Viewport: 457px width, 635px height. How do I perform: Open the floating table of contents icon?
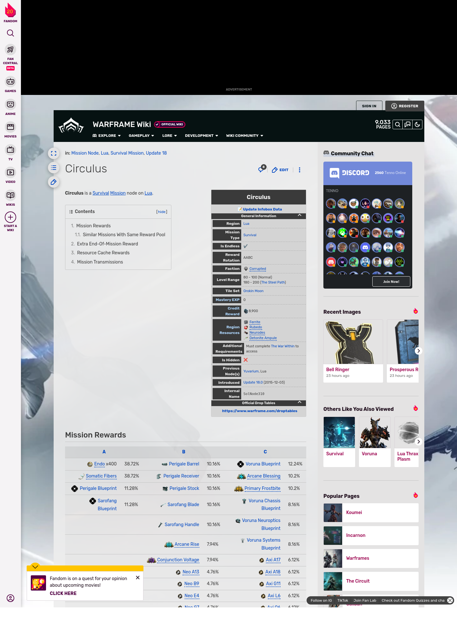point(54,168)
